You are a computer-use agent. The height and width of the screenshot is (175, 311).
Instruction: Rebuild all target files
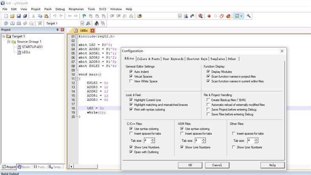19,23
